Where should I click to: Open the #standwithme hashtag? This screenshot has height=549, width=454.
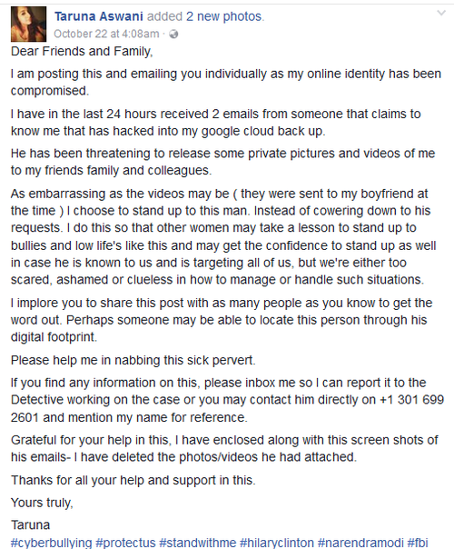click(197, 543)
